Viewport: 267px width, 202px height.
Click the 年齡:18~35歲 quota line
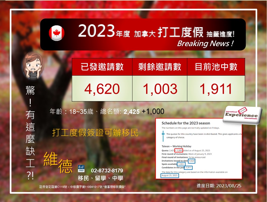point(107,111)
